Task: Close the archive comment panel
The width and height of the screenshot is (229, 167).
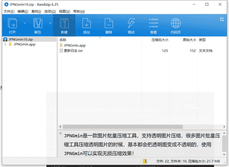Action: coord(60,133)
